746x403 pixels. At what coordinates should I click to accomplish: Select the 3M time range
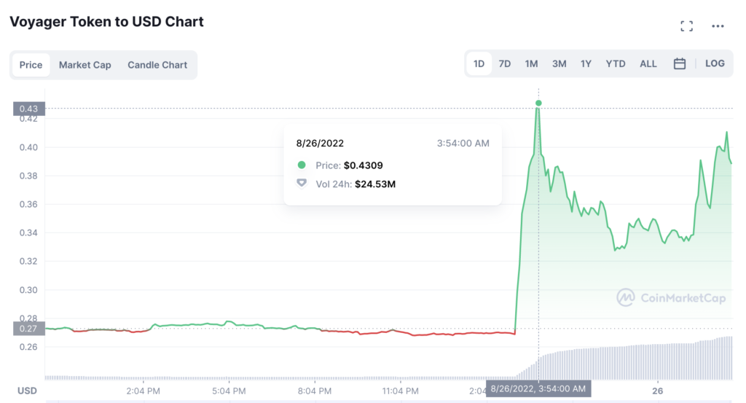coord(559,64)
